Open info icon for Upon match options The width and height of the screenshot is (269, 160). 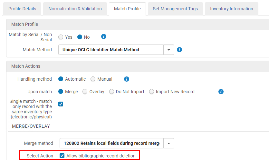[x=221, y=92]
